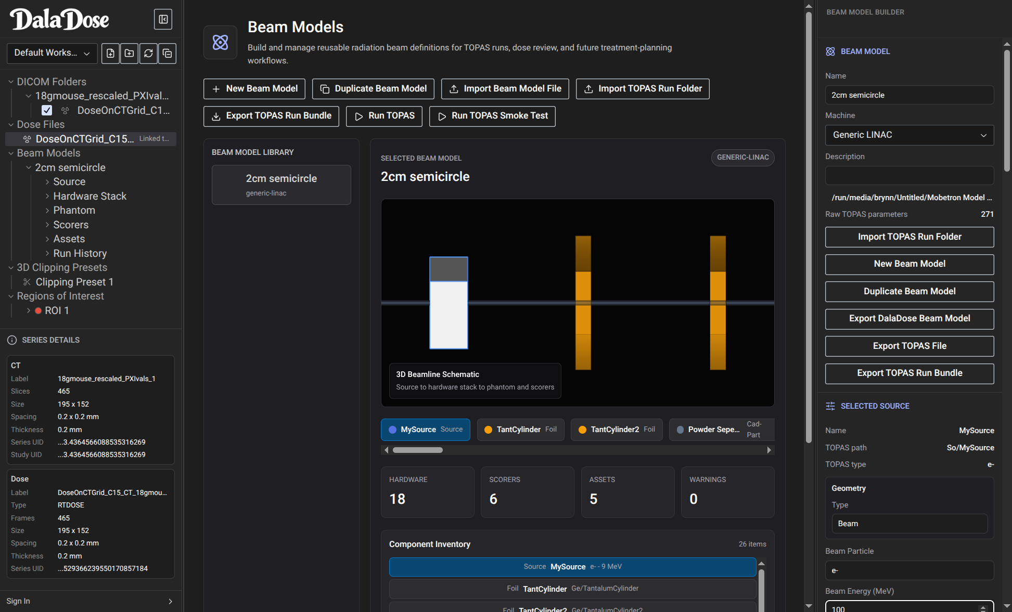Click the scissors icon for Clipping Preset 1

pyautogui.click(x=27, y=282)
